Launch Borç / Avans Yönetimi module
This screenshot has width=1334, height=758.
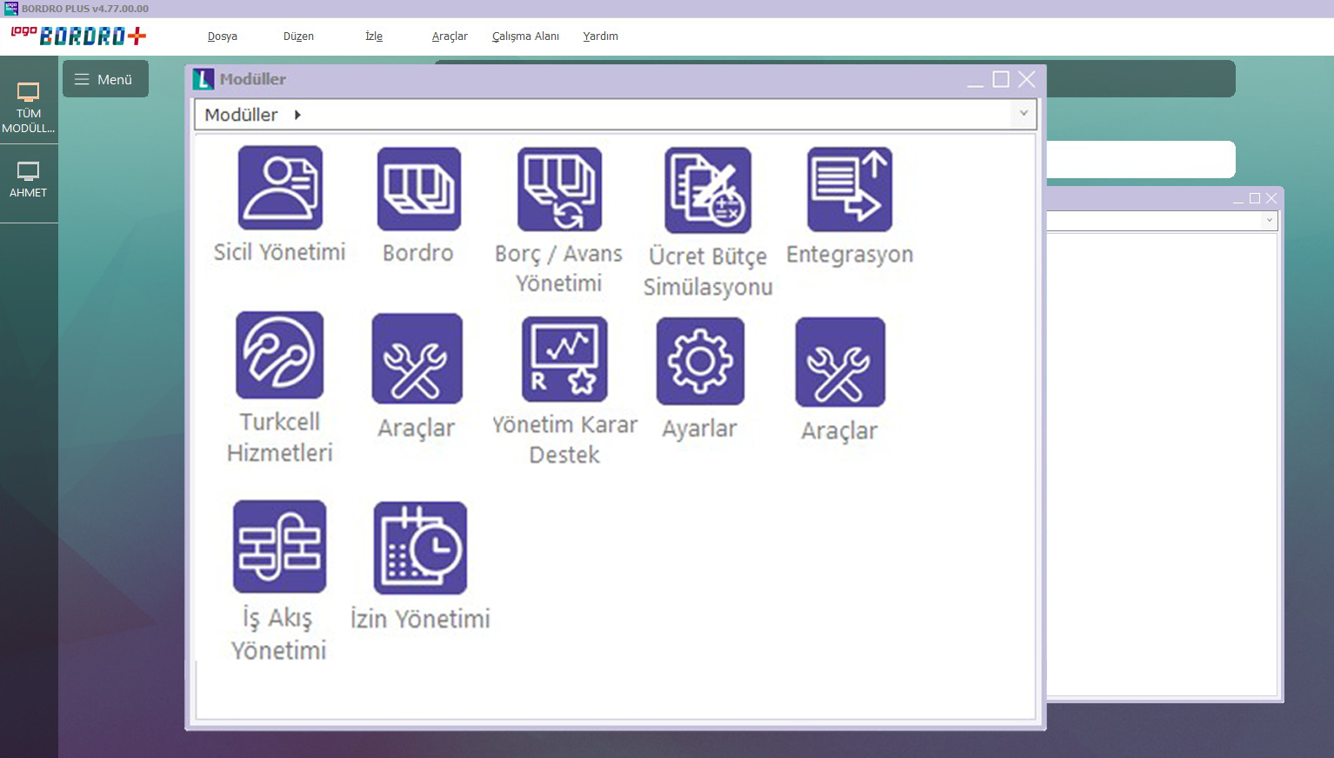tap(559, 189)
